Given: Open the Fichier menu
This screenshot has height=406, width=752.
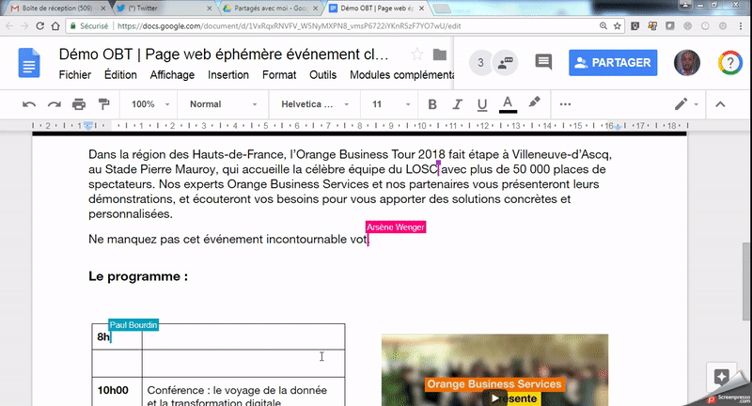Looking at the screenshot, I should [x=75, y=75].
